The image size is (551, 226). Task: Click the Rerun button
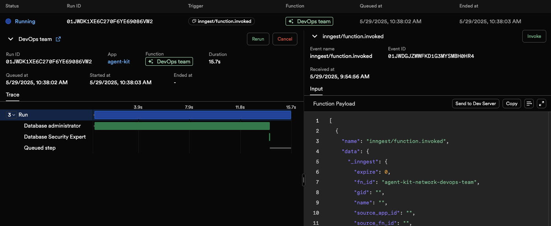pos(258,39)
